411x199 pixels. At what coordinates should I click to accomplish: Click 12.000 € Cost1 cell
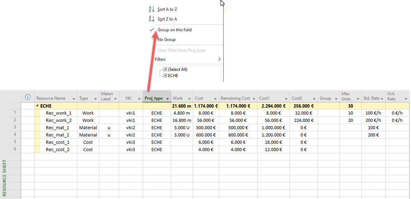click(273, 150)
